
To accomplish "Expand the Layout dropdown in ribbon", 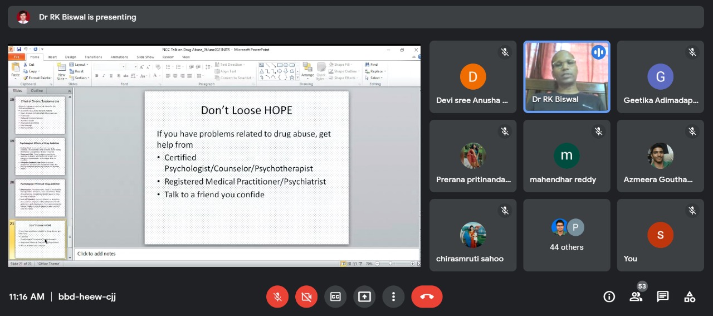I will [x=81, y=65].
